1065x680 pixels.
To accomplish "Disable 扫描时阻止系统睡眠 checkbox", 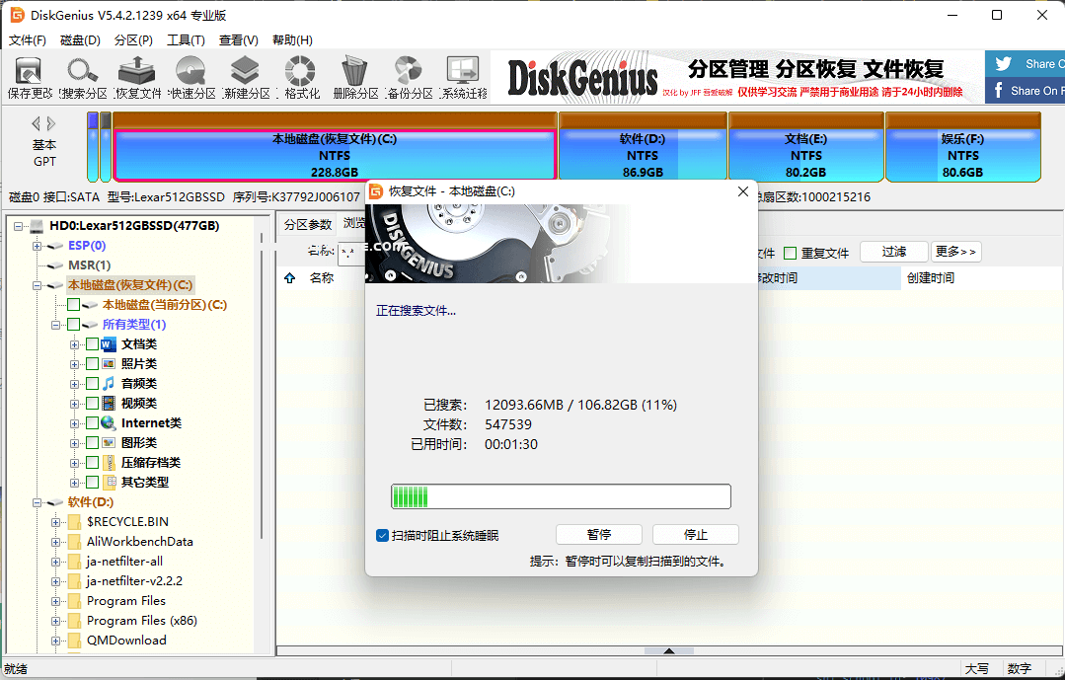I will click(x=382, y=534).
